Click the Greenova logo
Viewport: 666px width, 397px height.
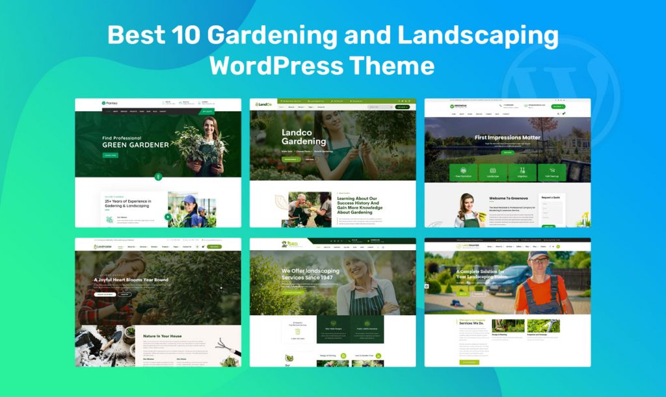point(459,107)
